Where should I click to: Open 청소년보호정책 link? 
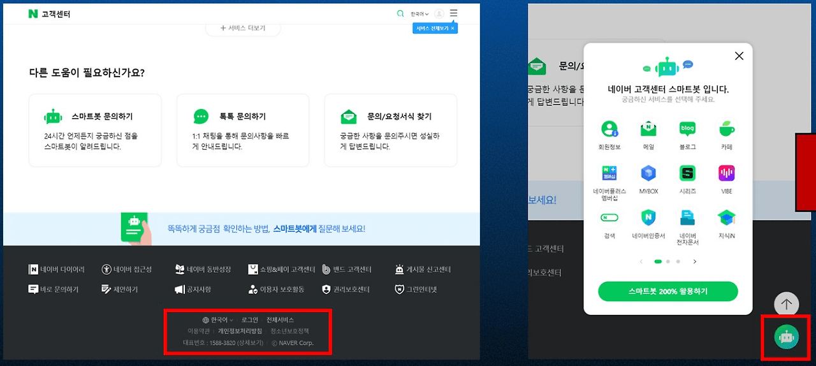pos(289,332)
